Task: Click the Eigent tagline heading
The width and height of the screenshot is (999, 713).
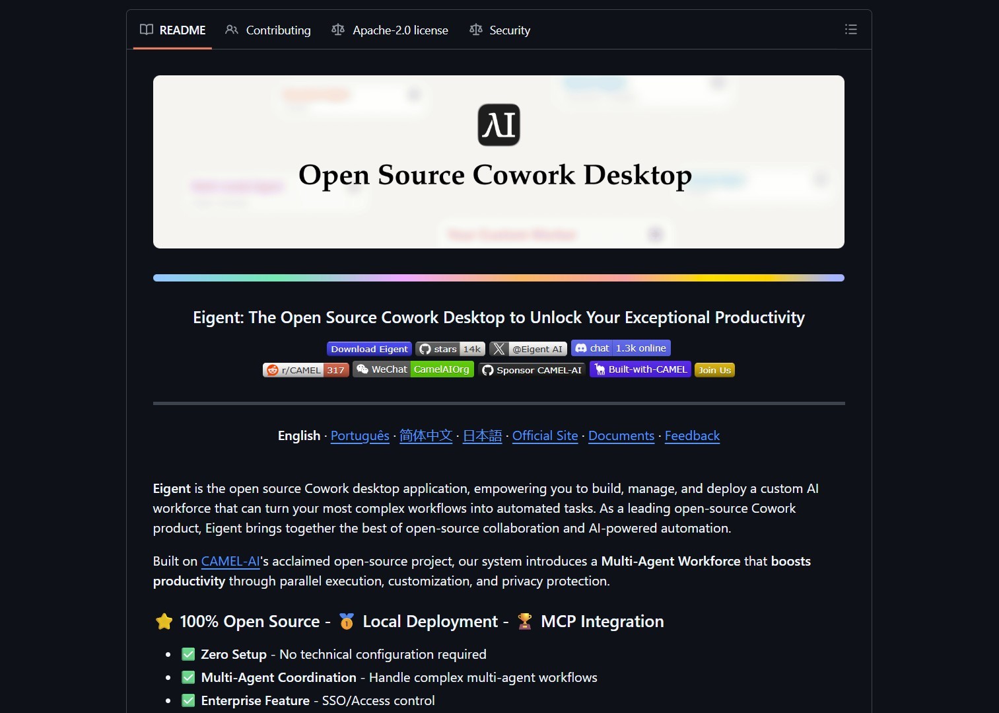Action: point(499,318)
